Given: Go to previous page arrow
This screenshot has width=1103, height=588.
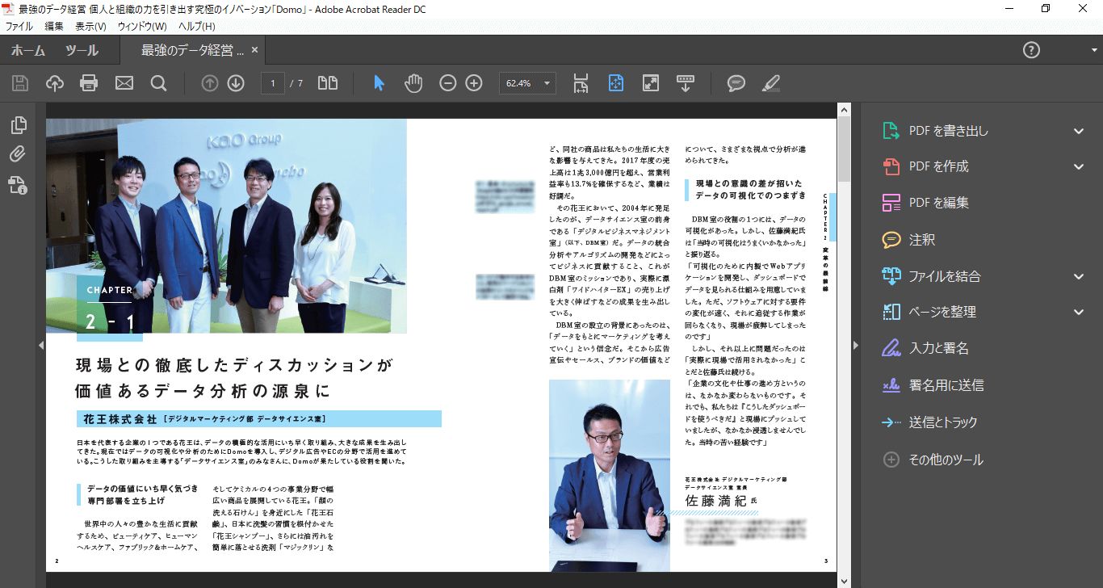Looking at the screenshot, I should 210,82.
